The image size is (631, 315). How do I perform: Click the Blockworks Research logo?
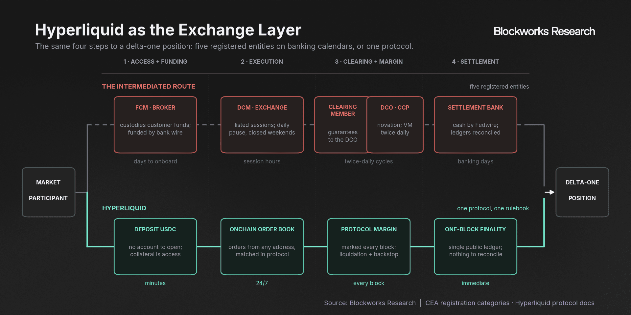click(544, 31)
